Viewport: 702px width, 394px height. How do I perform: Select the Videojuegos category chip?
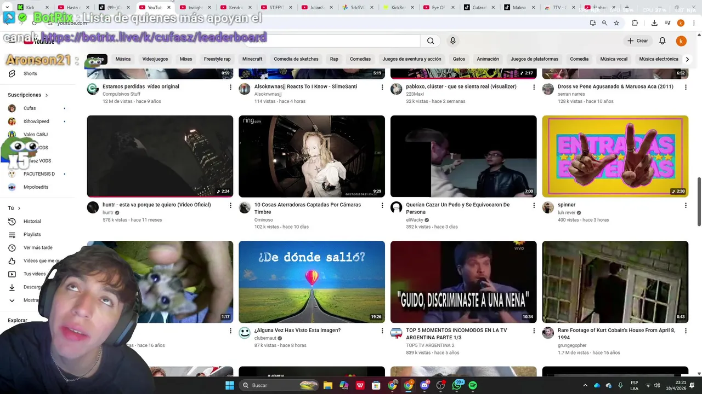(155, 59)
